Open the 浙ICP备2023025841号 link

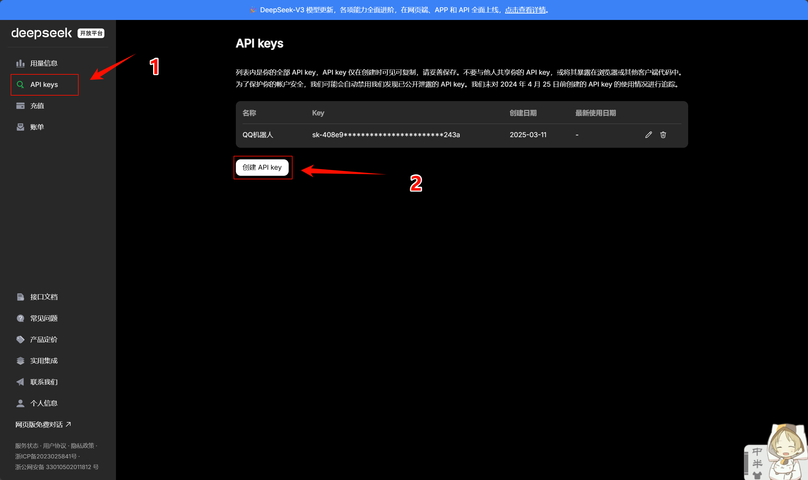(x=46, y=456)
